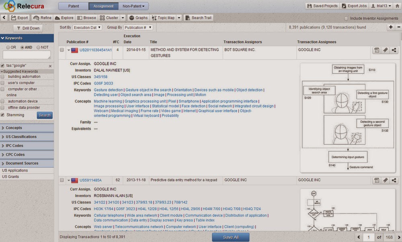Check the user's computer keyword
The width and height of the screenshot is (402, 242).
click(2, 83)
